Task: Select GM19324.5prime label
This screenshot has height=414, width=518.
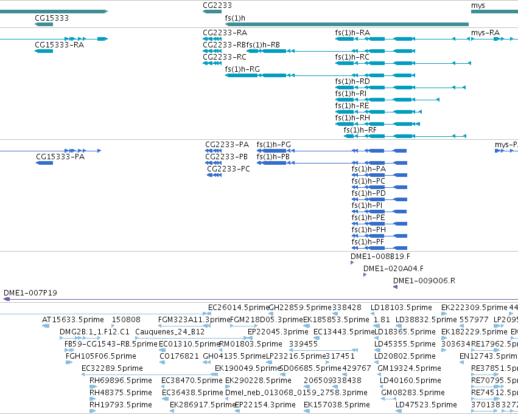Action: coord(409,368)
